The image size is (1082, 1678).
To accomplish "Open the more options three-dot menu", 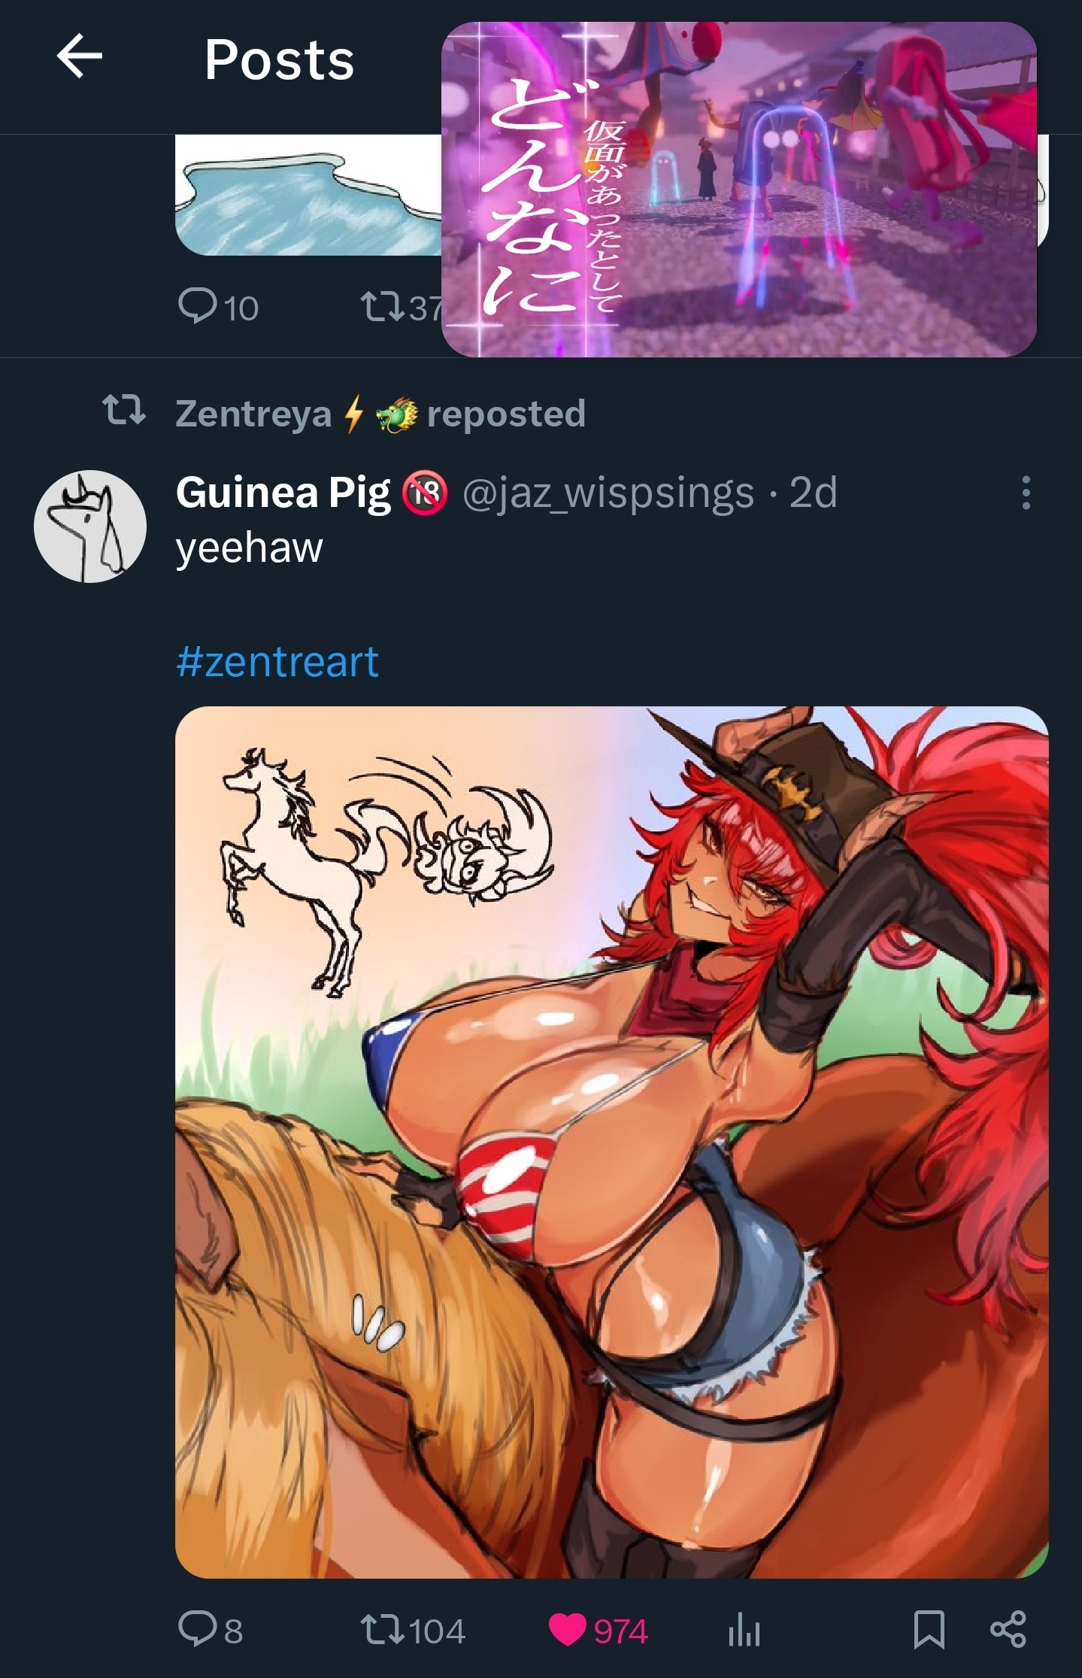I will coord(1026,493).
